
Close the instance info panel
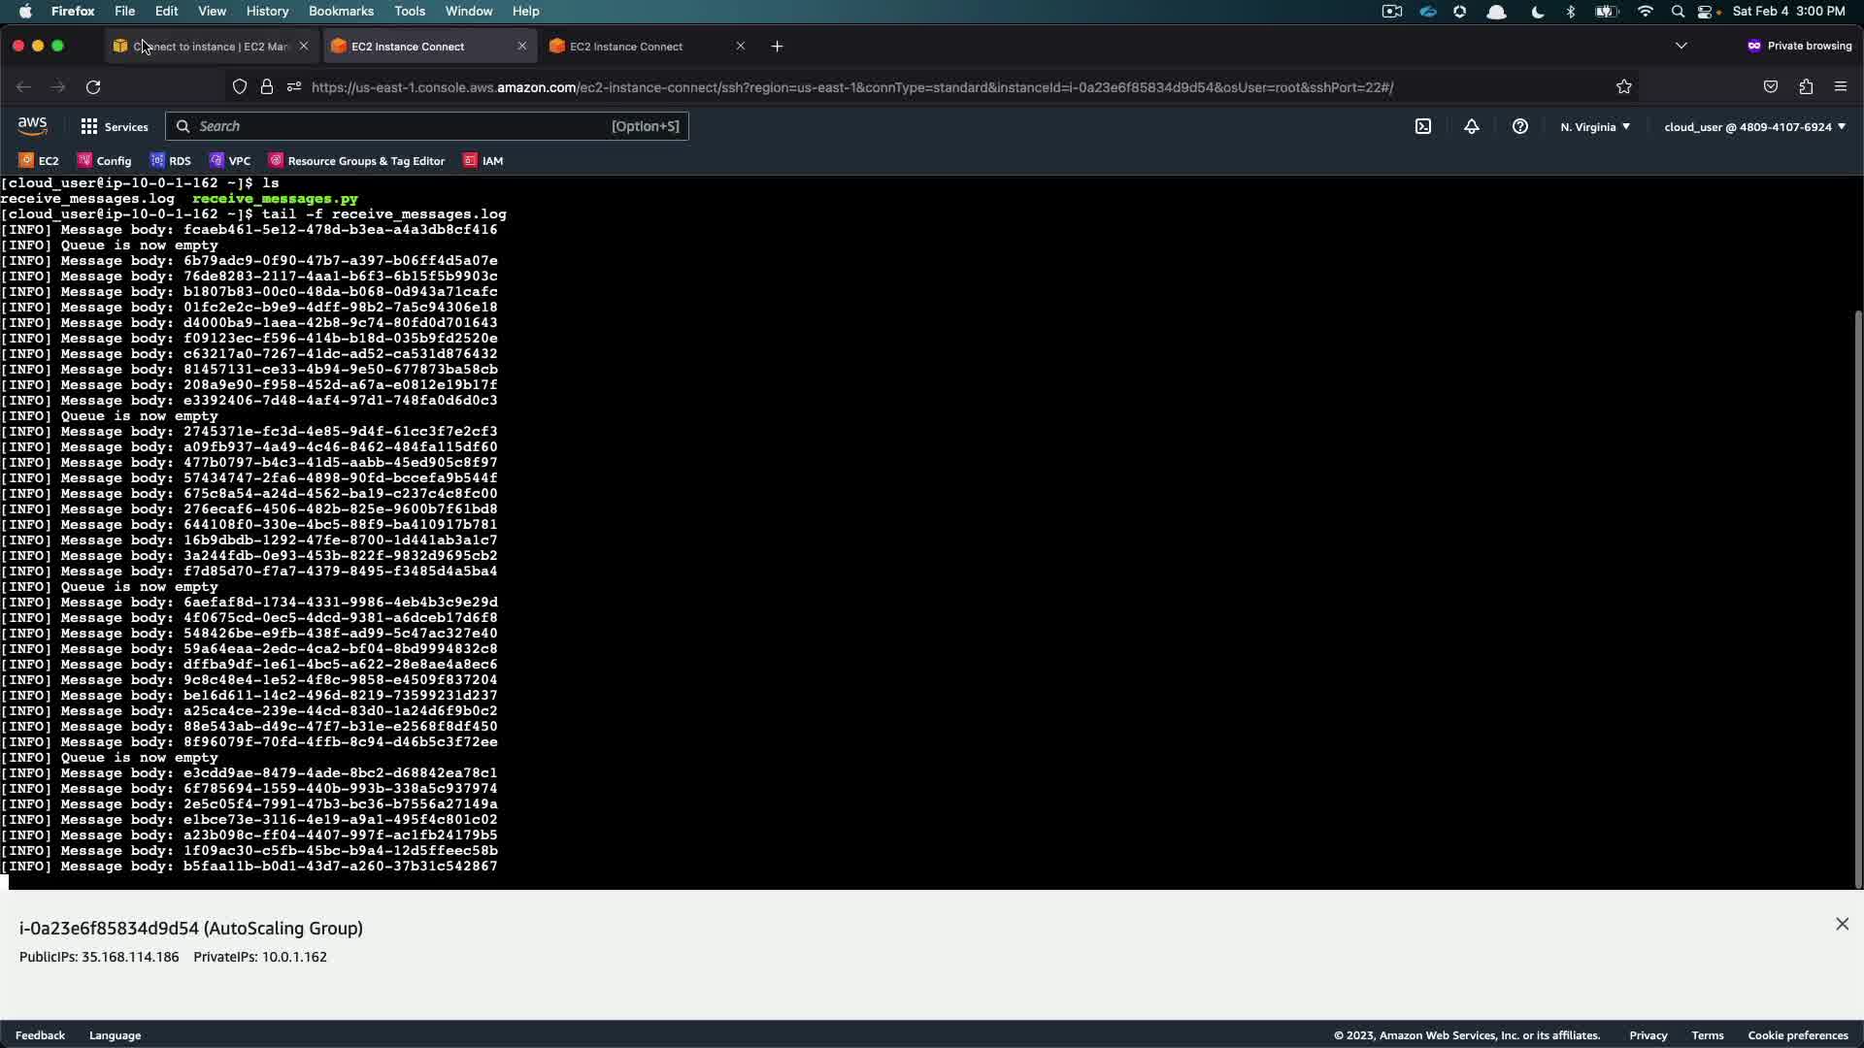click(1842, 924)
